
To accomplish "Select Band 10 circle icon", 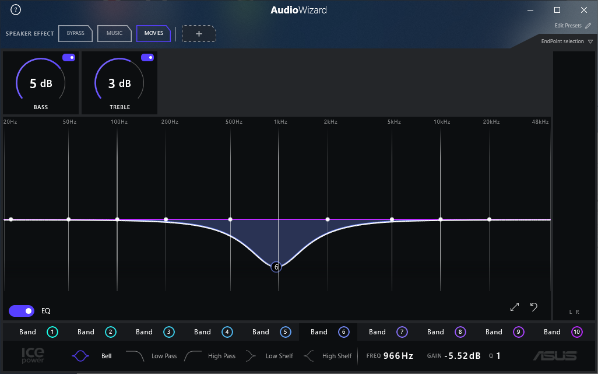I will (x=576, y=332).
